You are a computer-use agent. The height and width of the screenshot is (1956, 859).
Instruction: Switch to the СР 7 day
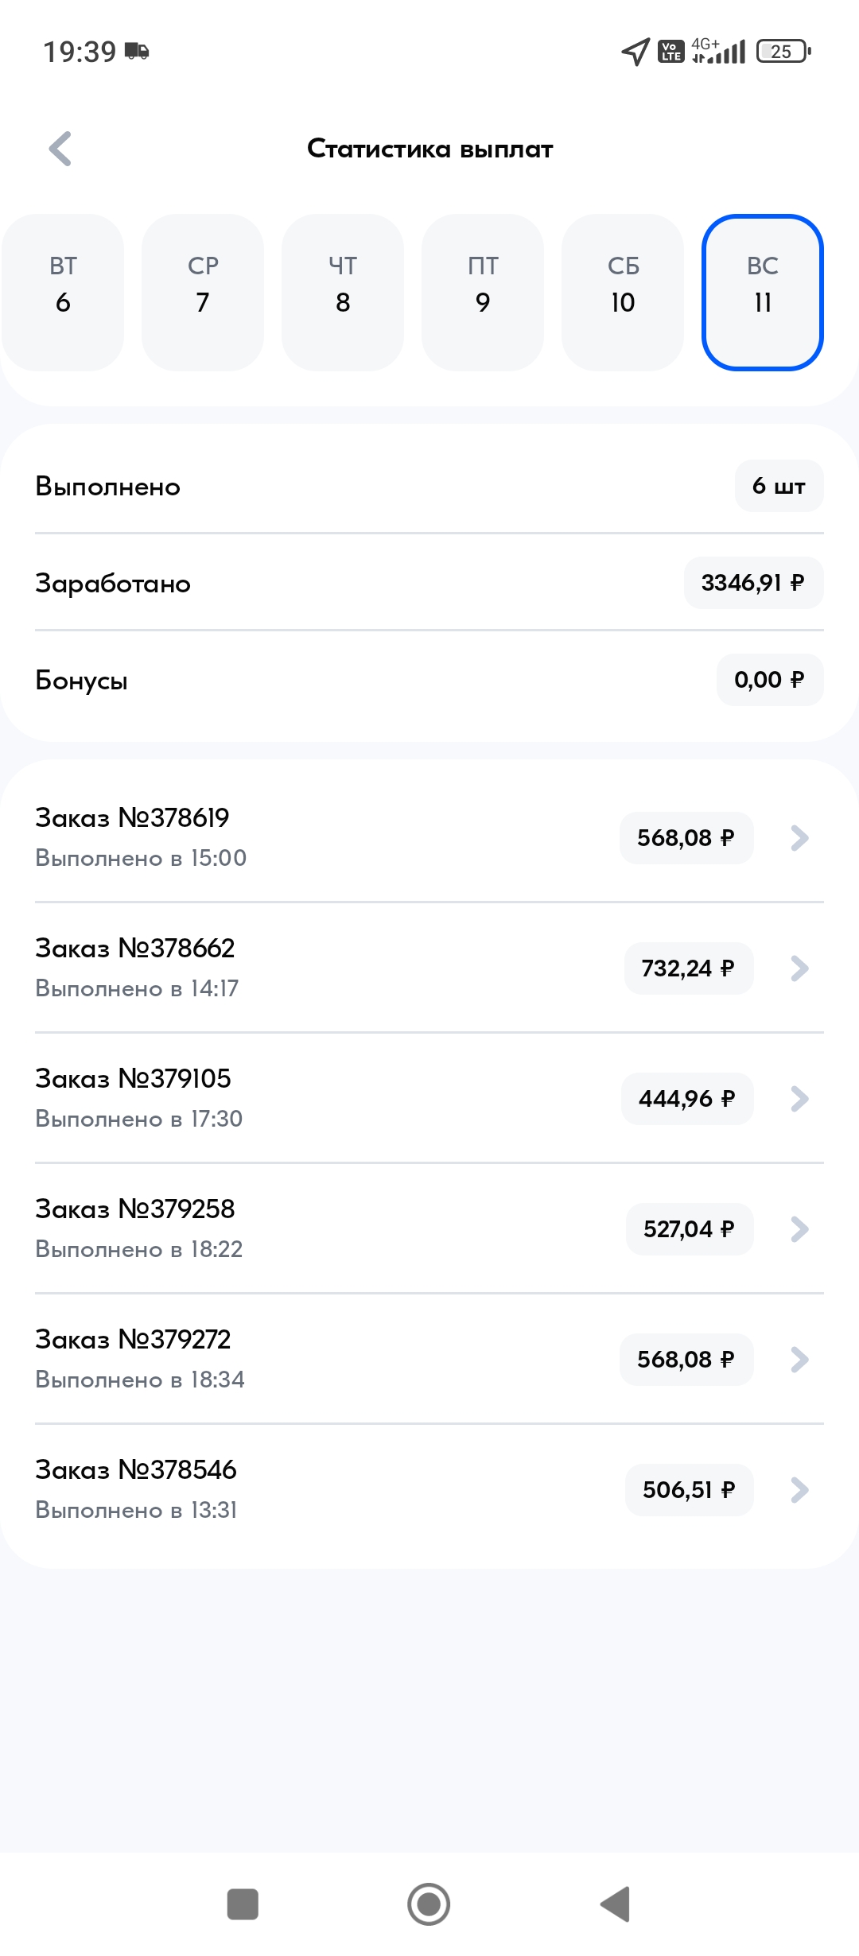pos(203,292)
